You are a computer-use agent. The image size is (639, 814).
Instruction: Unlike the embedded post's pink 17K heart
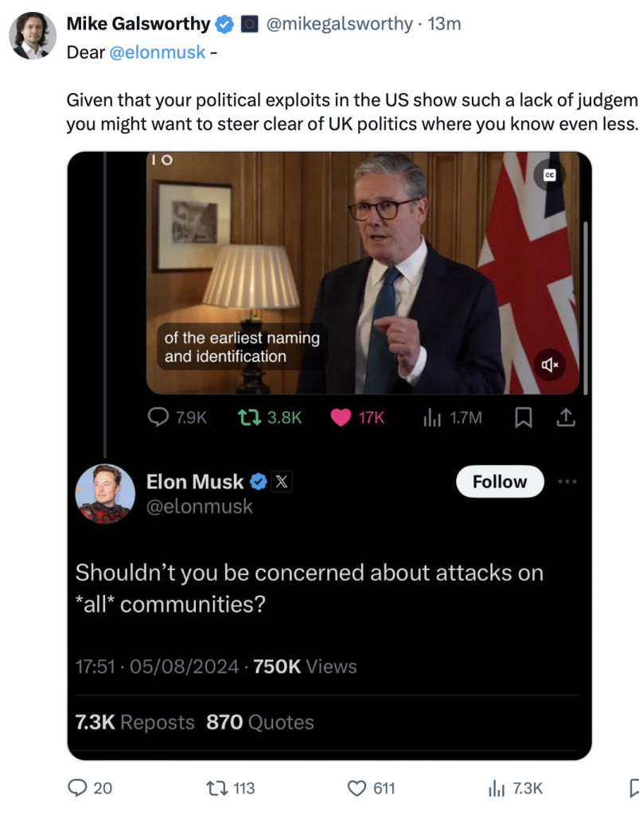[x=341, y=417]
